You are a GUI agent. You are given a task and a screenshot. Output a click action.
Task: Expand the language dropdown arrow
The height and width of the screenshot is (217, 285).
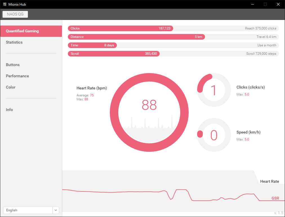click(x=56, y=210)
